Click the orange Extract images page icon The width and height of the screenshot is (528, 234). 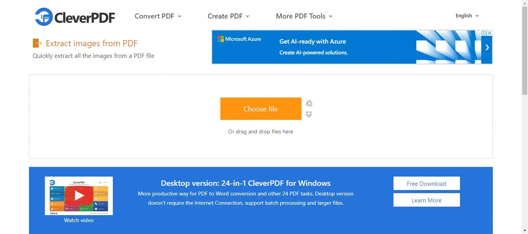37,43
